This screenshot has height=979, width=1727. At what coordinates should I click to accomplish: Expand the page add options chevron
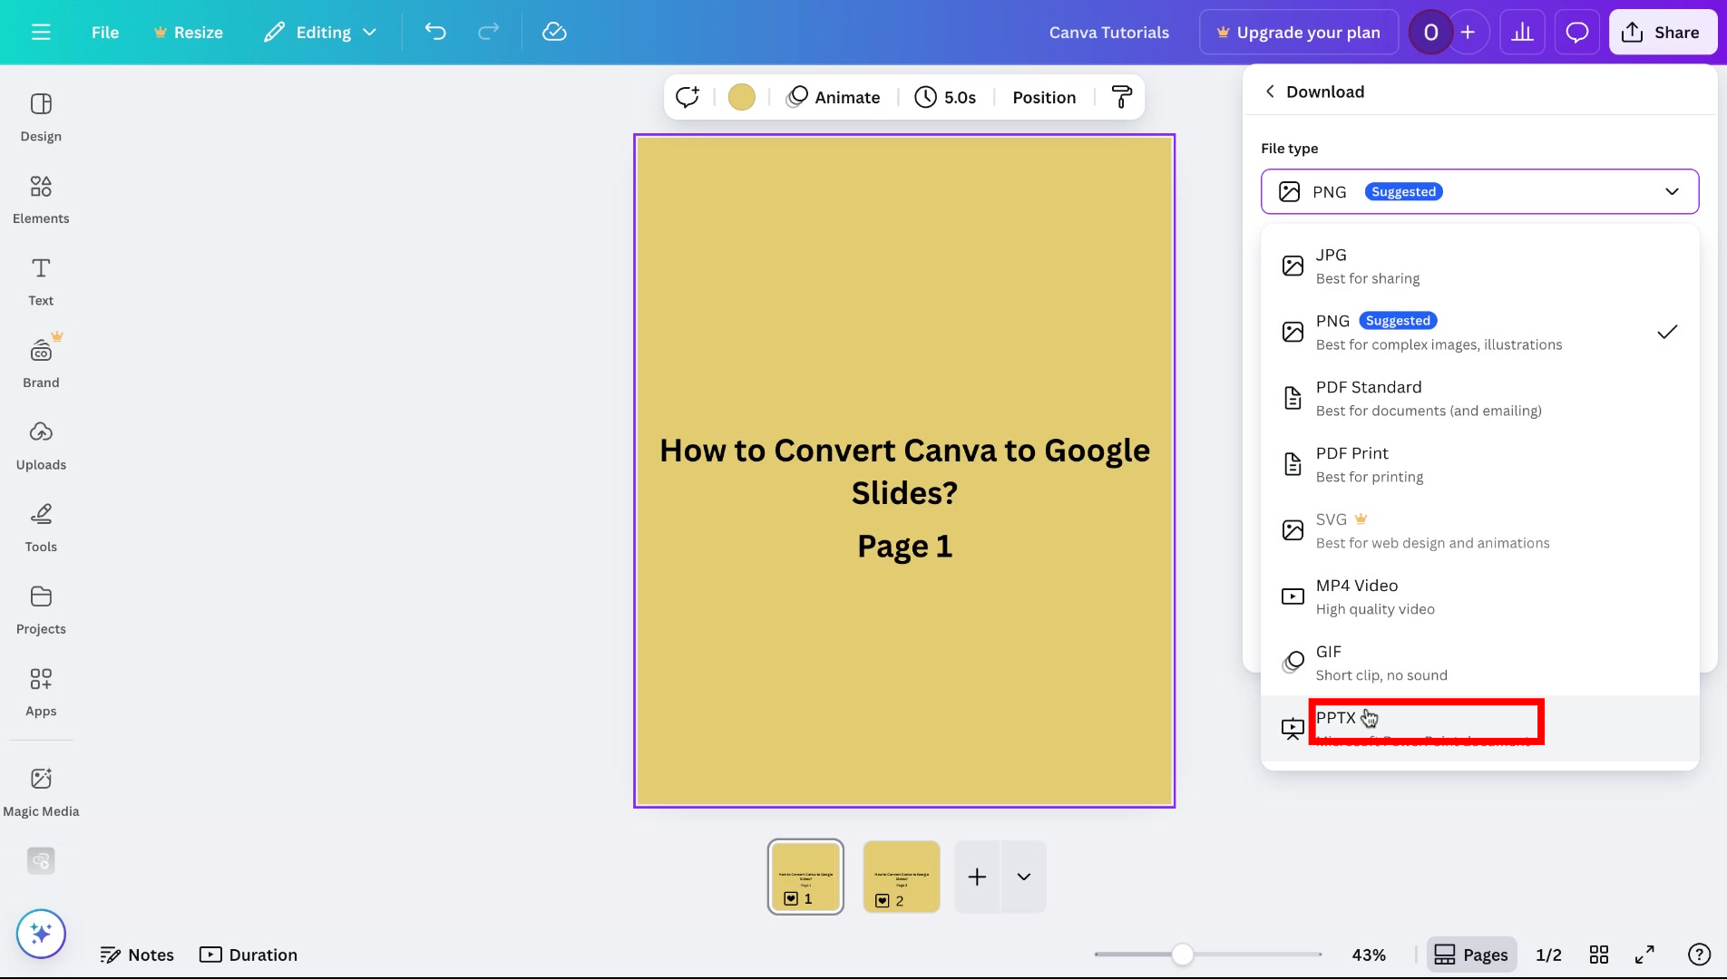pos(1024,877)
